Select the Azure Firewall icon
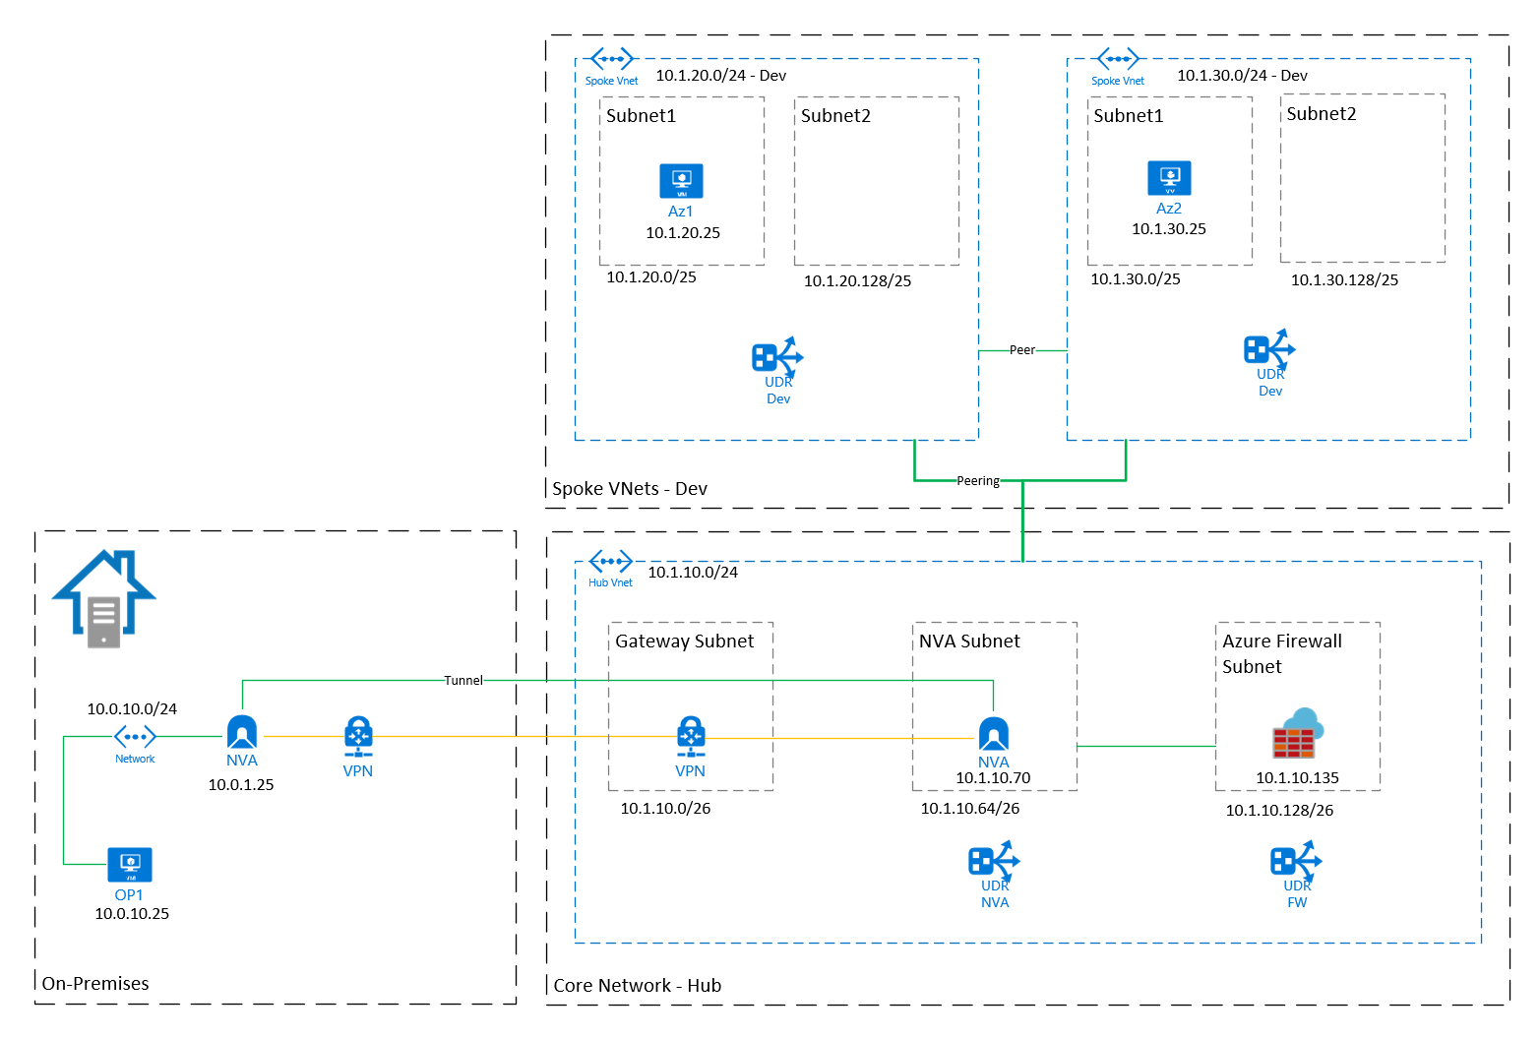Screen dimensions: 1540x1039 pos(1298,733)
